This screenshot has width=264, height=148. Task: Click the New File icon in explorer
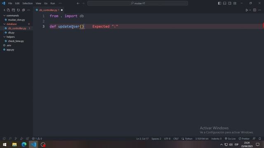tap(8, 10)
